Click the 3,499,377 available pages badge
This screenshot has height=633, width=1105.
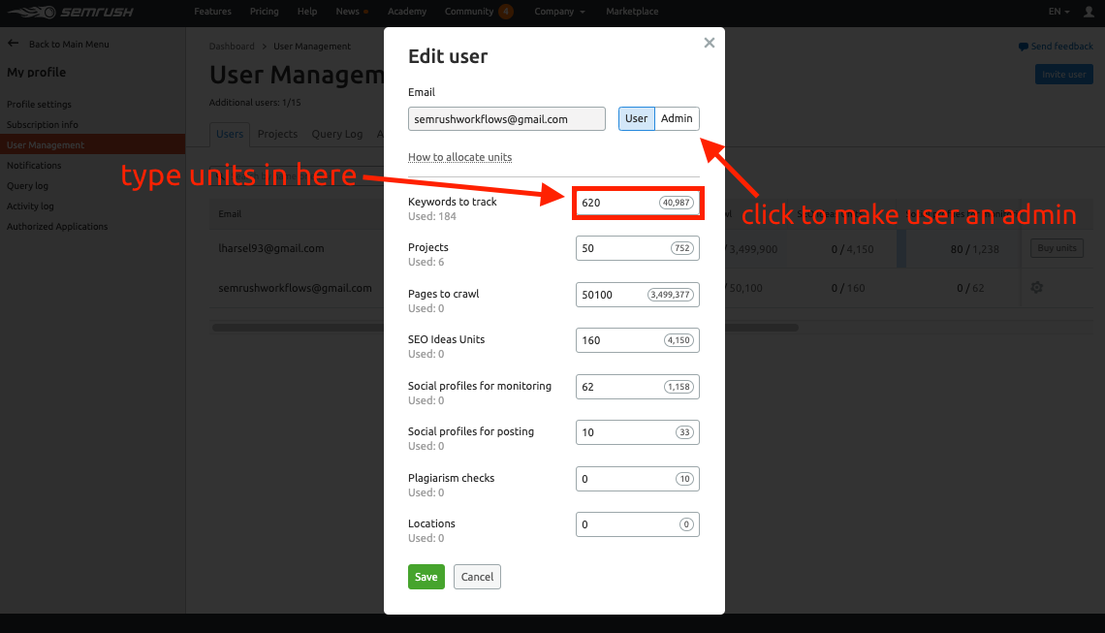(x=670, y=295)
